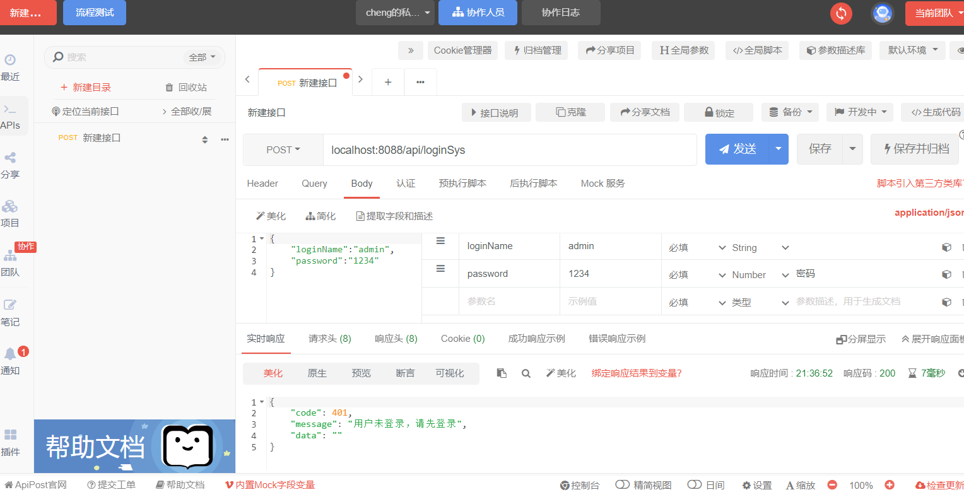Viewport: 964px width, 497px height.
Task: Collapse JSON line 1 in request body
Action: coord(262,238)
